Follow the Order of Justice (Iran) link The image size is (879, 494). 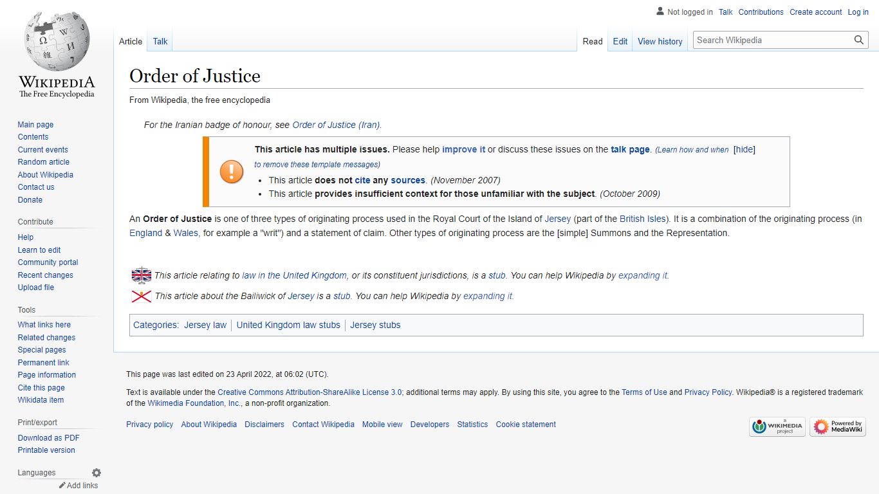[x=336, y=125]
